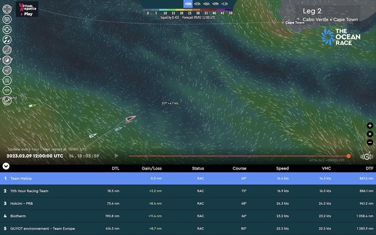
Task: Select the Holcim - PRB row
Action: pyautogui.click(x=188, y=204)
